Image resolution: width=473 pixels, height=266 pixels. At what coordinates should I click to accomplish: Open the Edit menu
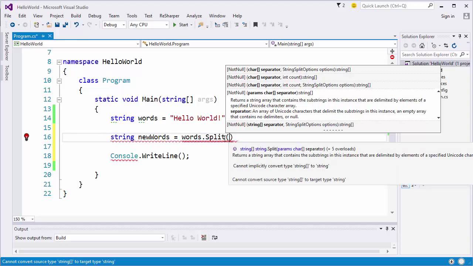coord(22,16)
